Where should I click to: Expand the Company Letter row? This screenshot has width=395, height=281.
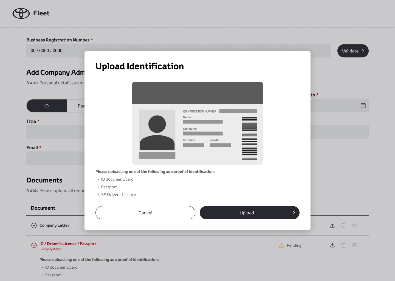(34, 226)
